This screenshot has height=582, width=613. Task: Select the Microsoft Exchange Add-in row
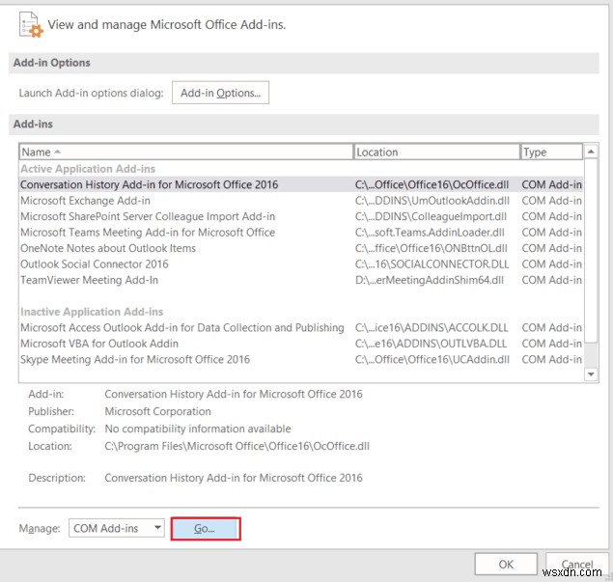click(x=301, y=201)
